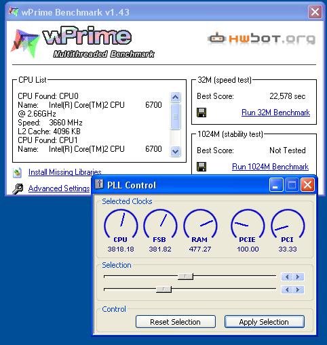Click the Apply Selection button
This screenshot has height=345, width=327.
pyautogui.click(x=264, y=322)
